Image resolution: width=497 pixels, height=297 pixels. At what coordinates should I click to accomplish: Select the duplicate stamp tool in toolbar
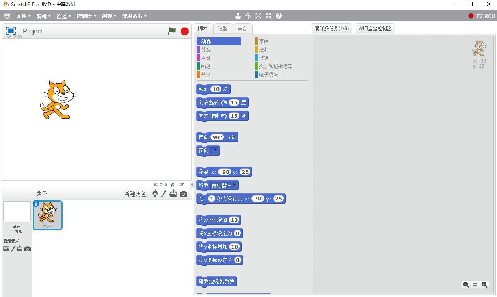pyautogui.click(x=238, y=16)
